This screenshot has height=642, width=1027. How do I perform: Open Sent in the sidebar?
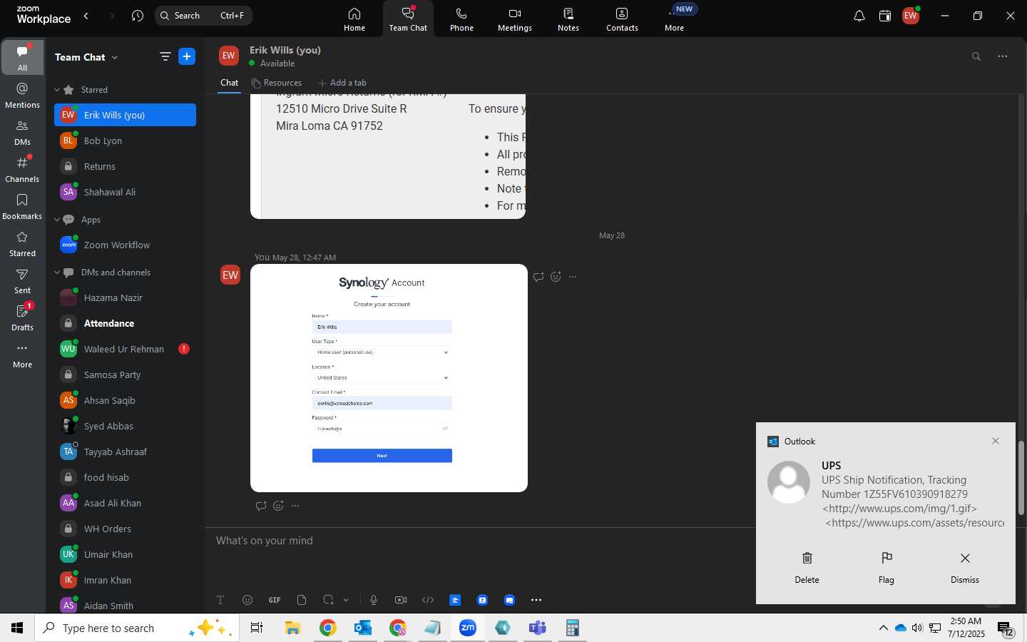click(x=23, y=280)
